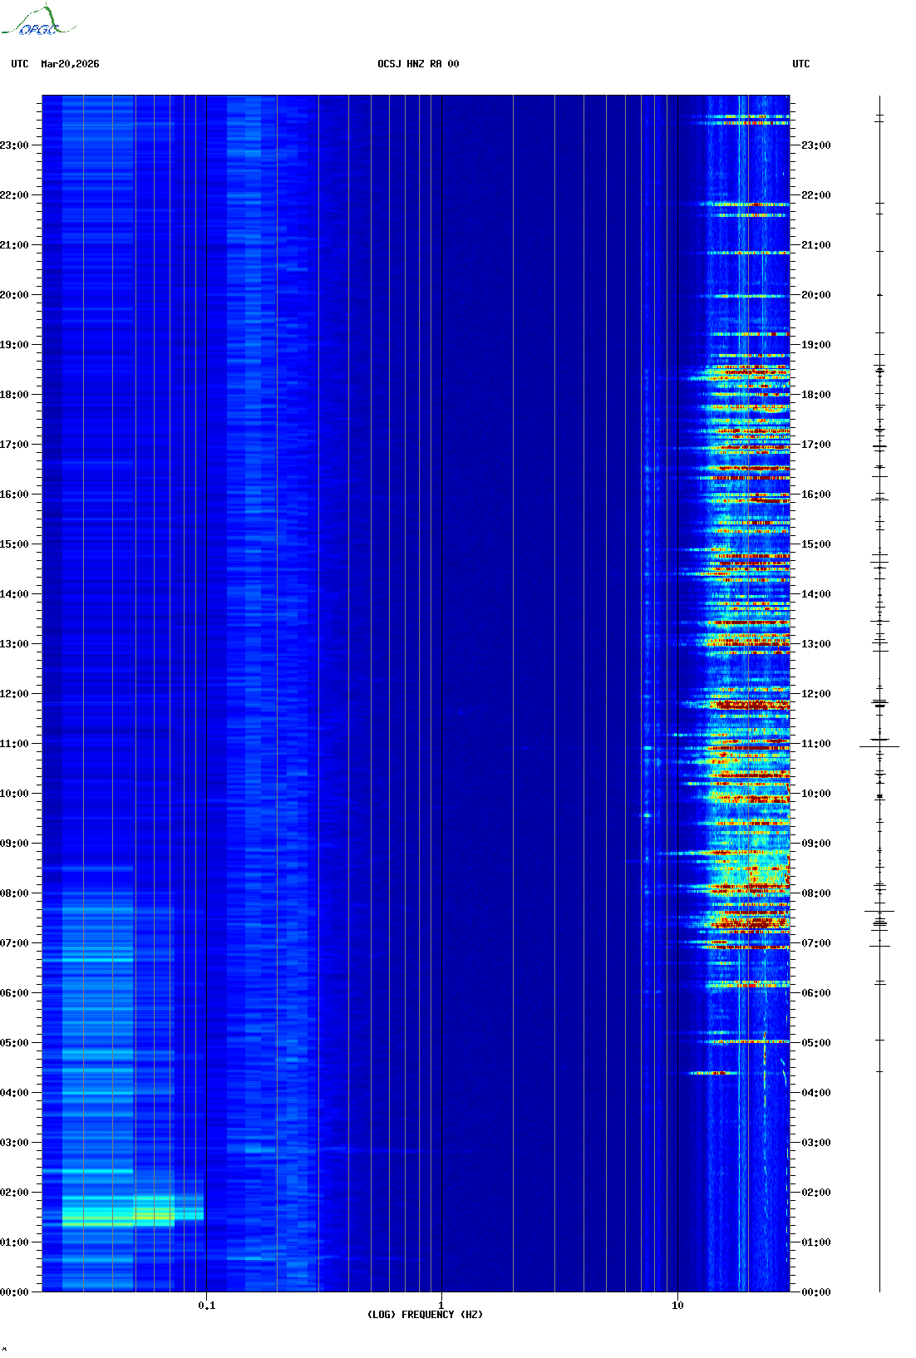Screen dimensions: 916x1358
Task: Click the isolated high-frequency burst near 04:30
Action: [x=712, y=1073]
